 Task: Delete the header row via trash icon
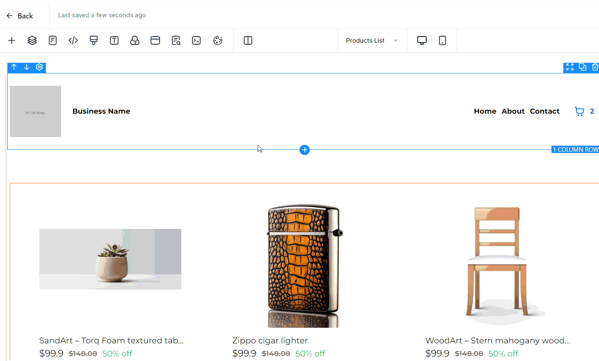point(595,67)
